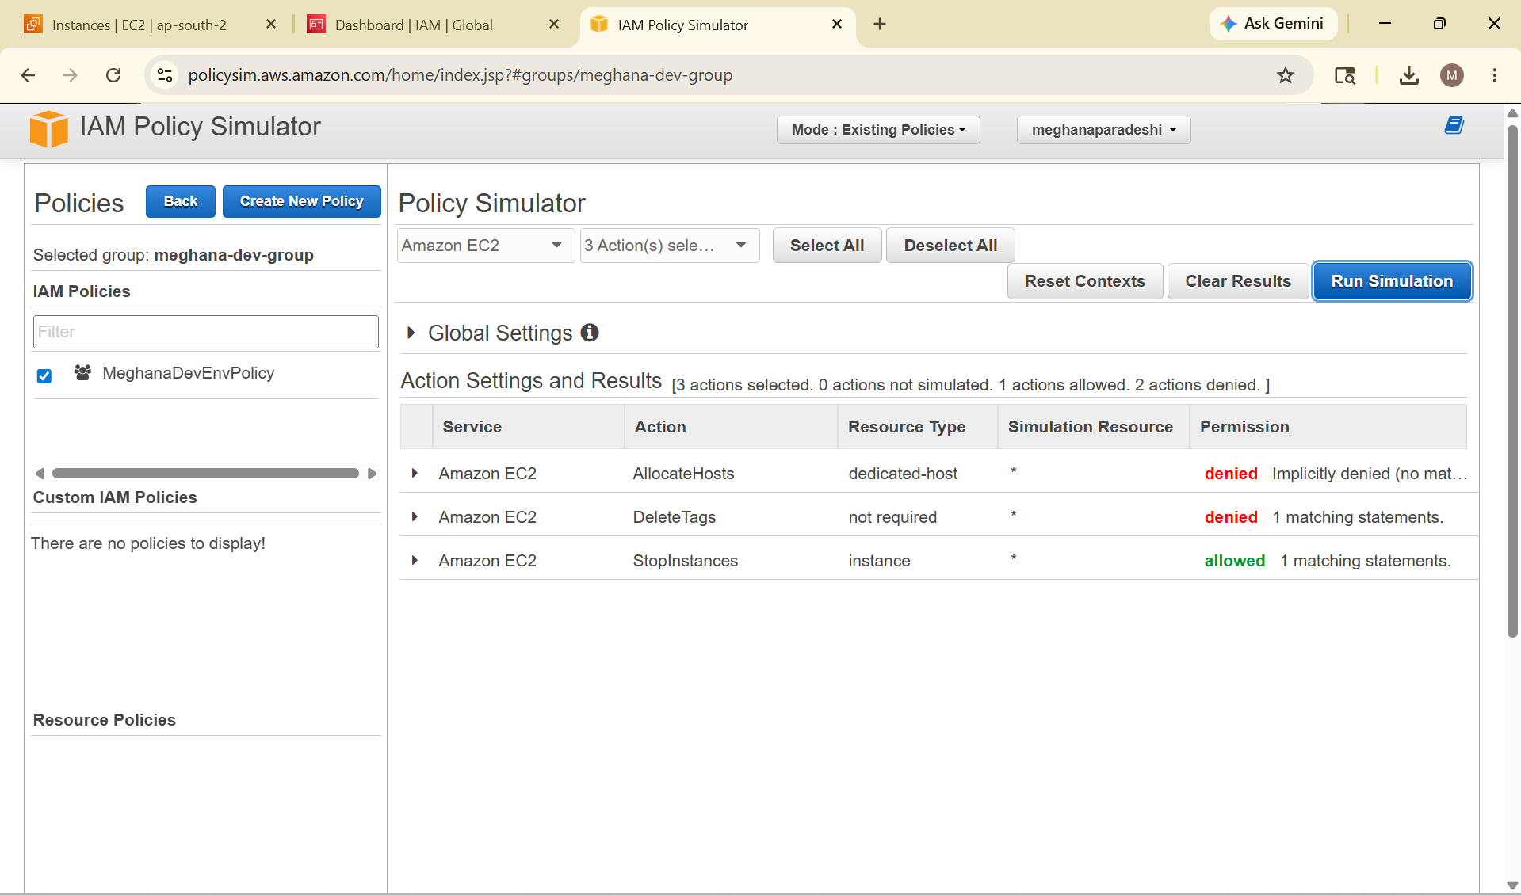This screenshot has height=895, width=1521.
Task: Click the Select All button
Action: coord(827,246)
